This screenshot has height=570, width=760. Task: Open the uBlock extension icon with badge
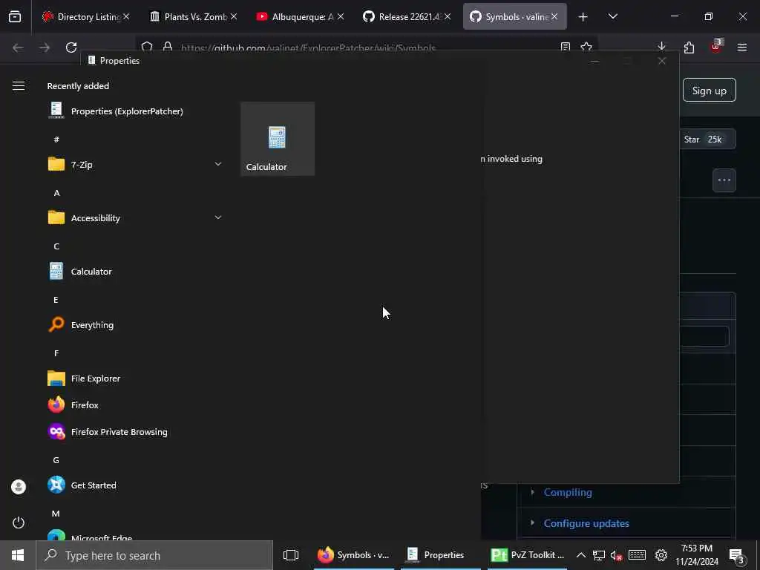[x=716, y=47]
